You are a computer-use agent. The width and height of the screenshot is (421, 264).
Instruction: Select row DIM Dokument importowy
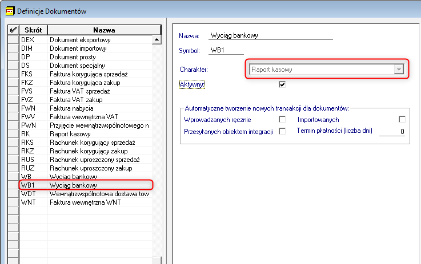(86, 48)
